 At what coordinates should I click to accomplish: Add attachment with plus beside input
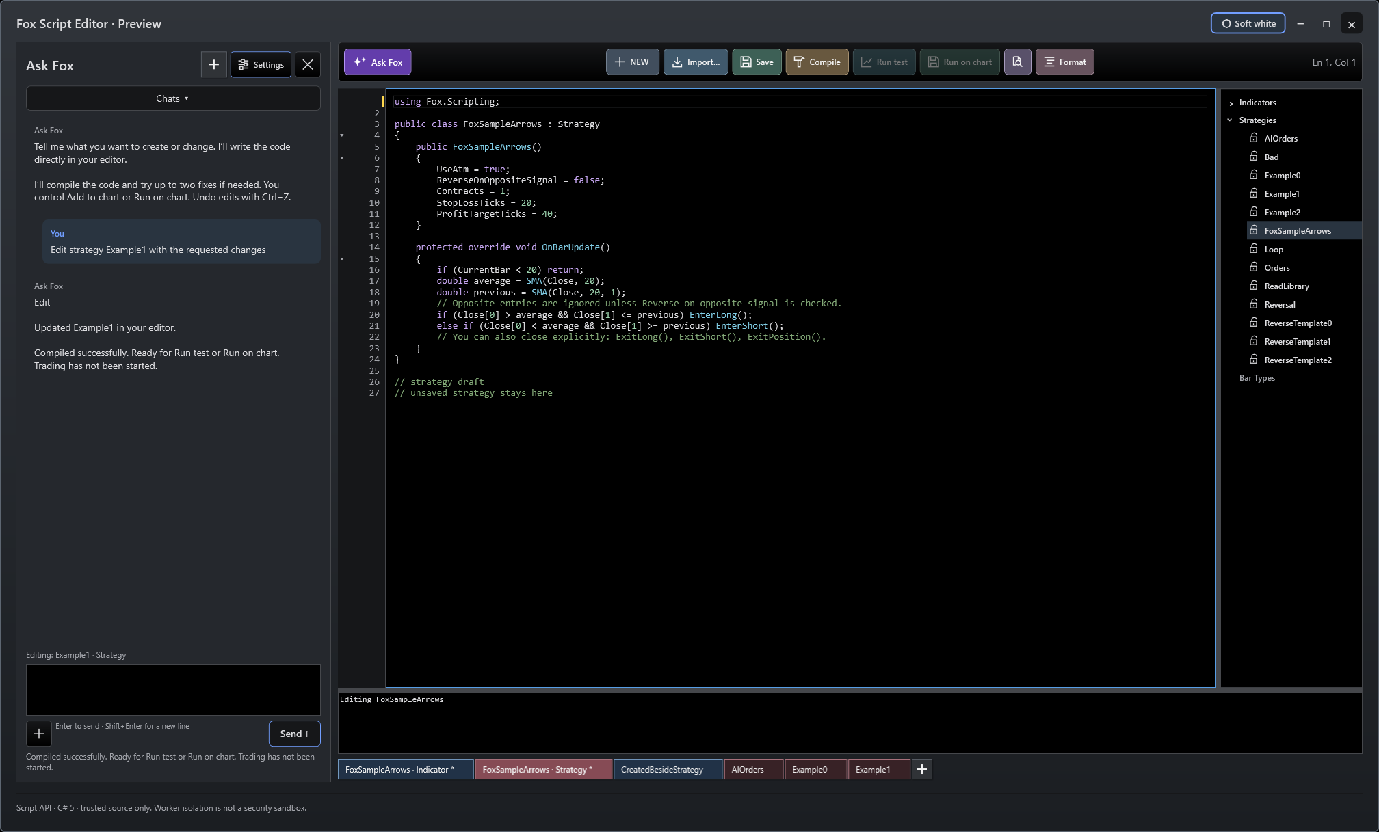point(39,734)
